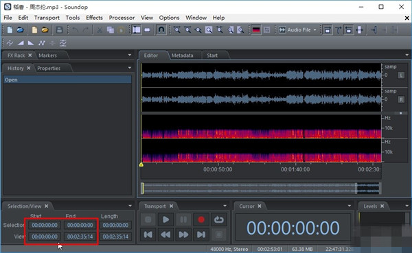This screenshot has width=412, height=253.
Task: Toggle the magnet snapping button
Action: point(161,29)
